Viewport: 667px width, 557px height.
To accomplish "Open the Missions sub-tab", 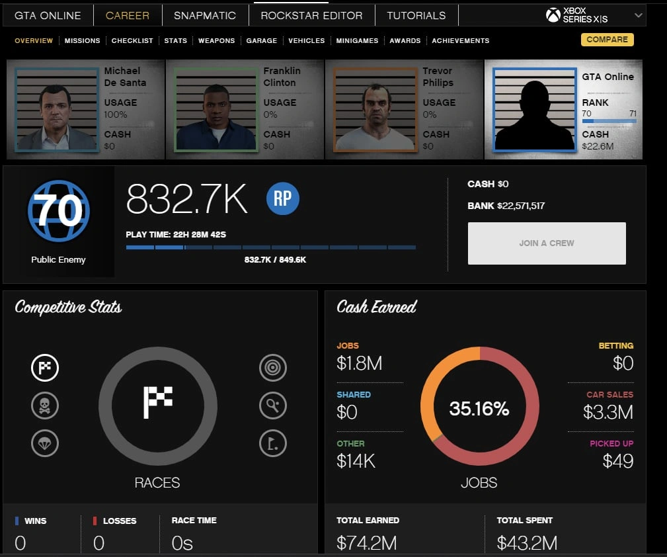I will click(82, 40).
